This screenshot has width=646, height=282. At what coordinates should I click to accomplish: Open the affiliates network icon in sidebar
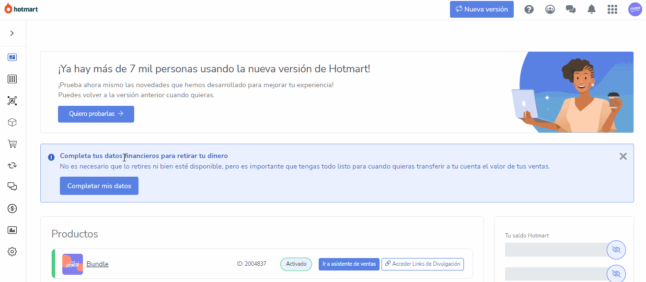click(x=12, y=101)
